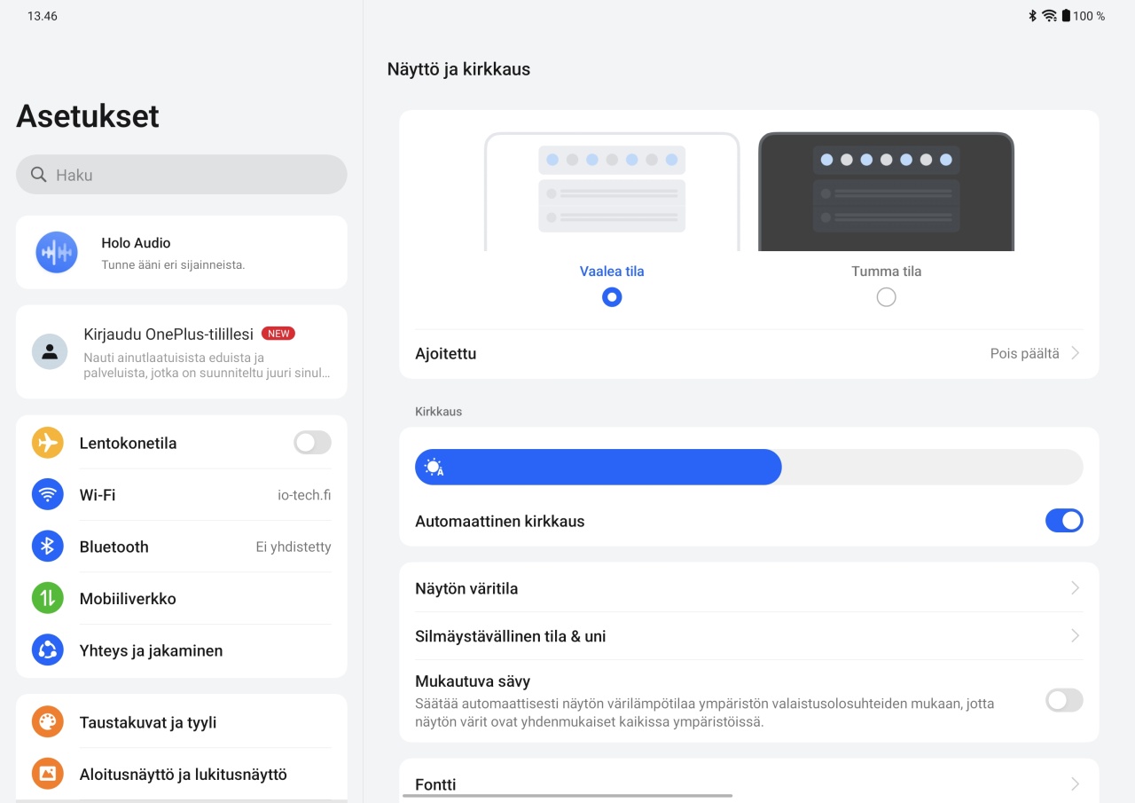The height and width of the screenshot is (803, 1135).
Task: Tap the Vaalea tila label
Action: (612, 272)
